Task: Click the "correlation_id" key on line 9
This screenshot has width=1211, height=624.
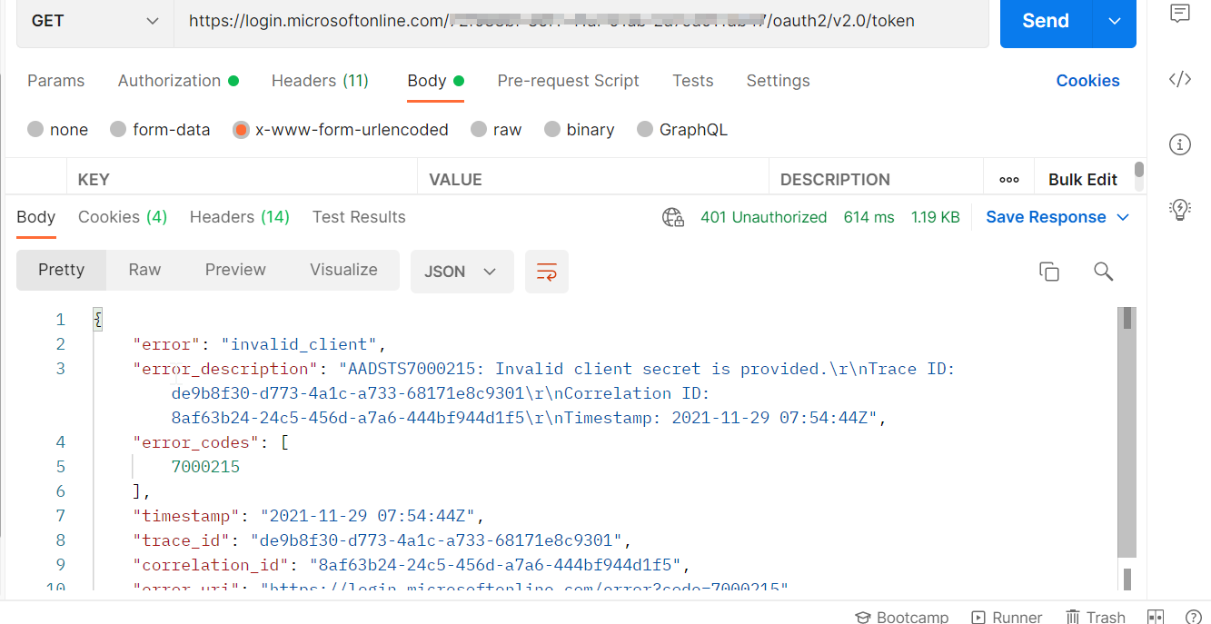Action: click(x=211, y=565)
